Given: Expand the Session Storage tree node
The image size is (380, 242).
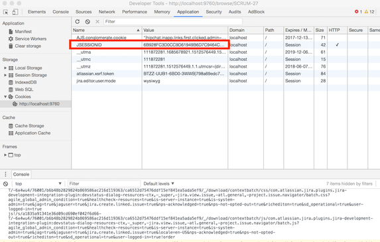Looking at the screenshot, I should coord(5,76).
